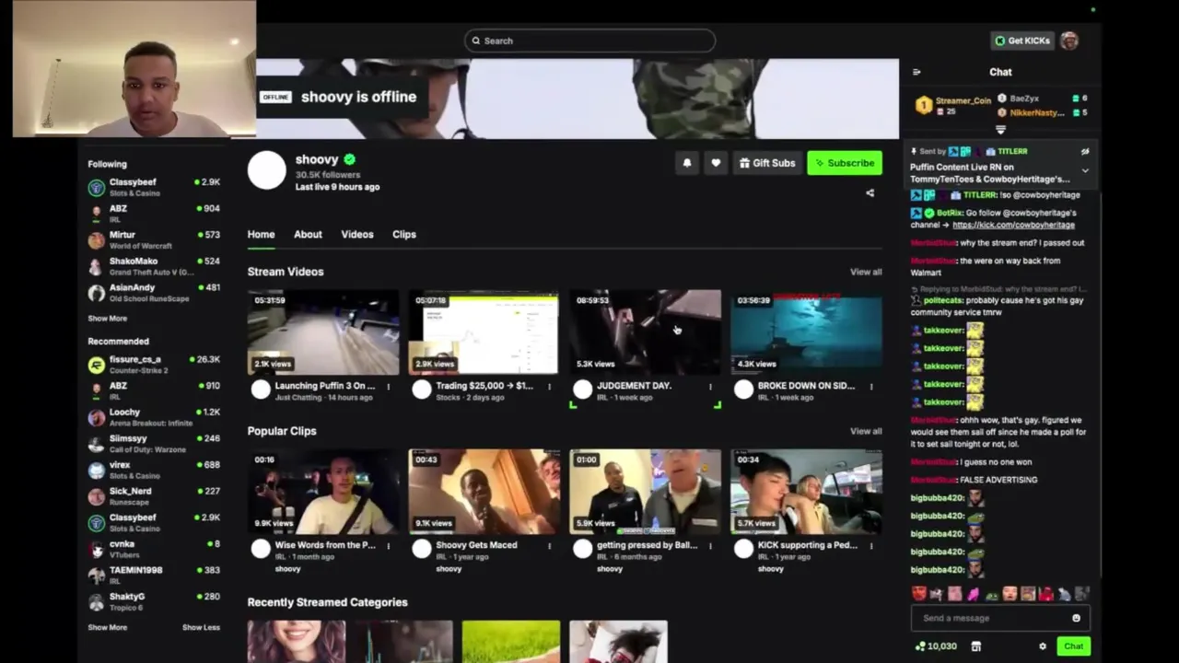Click the green Chat send button
This screenshot has width=1179, height=663.
pyautogui.click(x=1074, y=646)
